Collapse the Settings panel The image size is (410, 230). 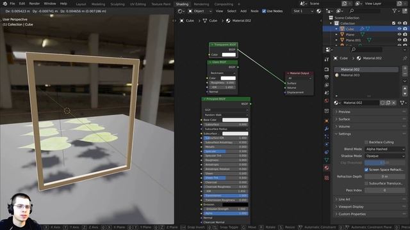[x=345, y=134]
